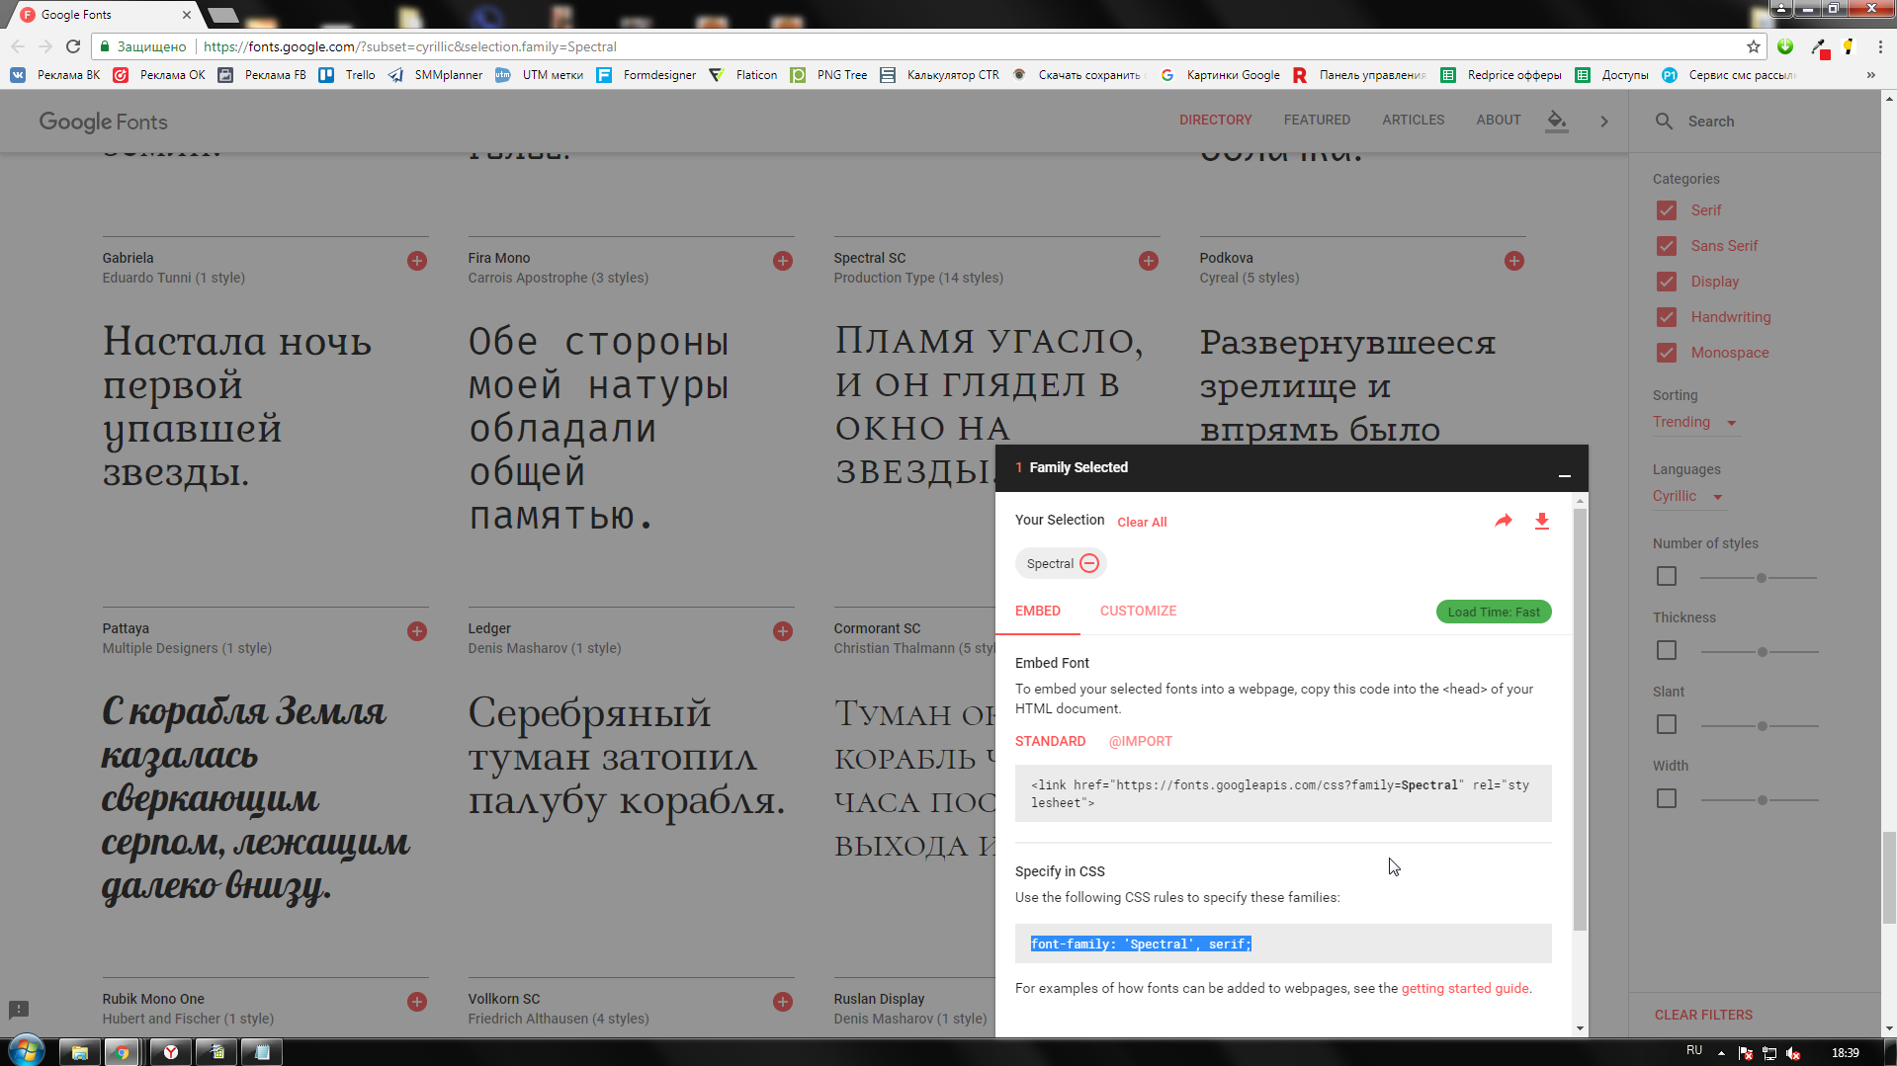1897x1066 pixels.
Task: Open Windows Start menu
Action: (27, 1051)
